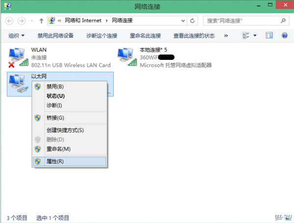Click 重命名此连接 toolbar button
This screenshot has height=223, width=294.
(x=145, y=35)
